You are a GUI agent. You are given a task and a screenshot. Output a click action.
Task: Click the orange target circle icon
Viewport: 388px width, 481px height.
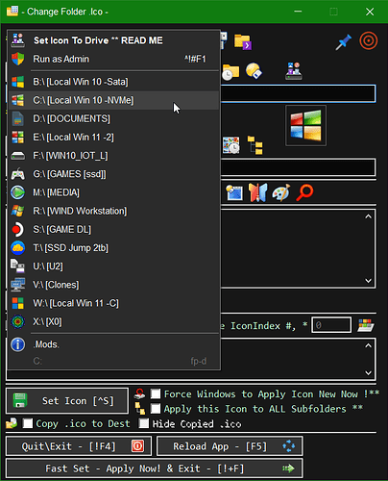click(368, 41)
